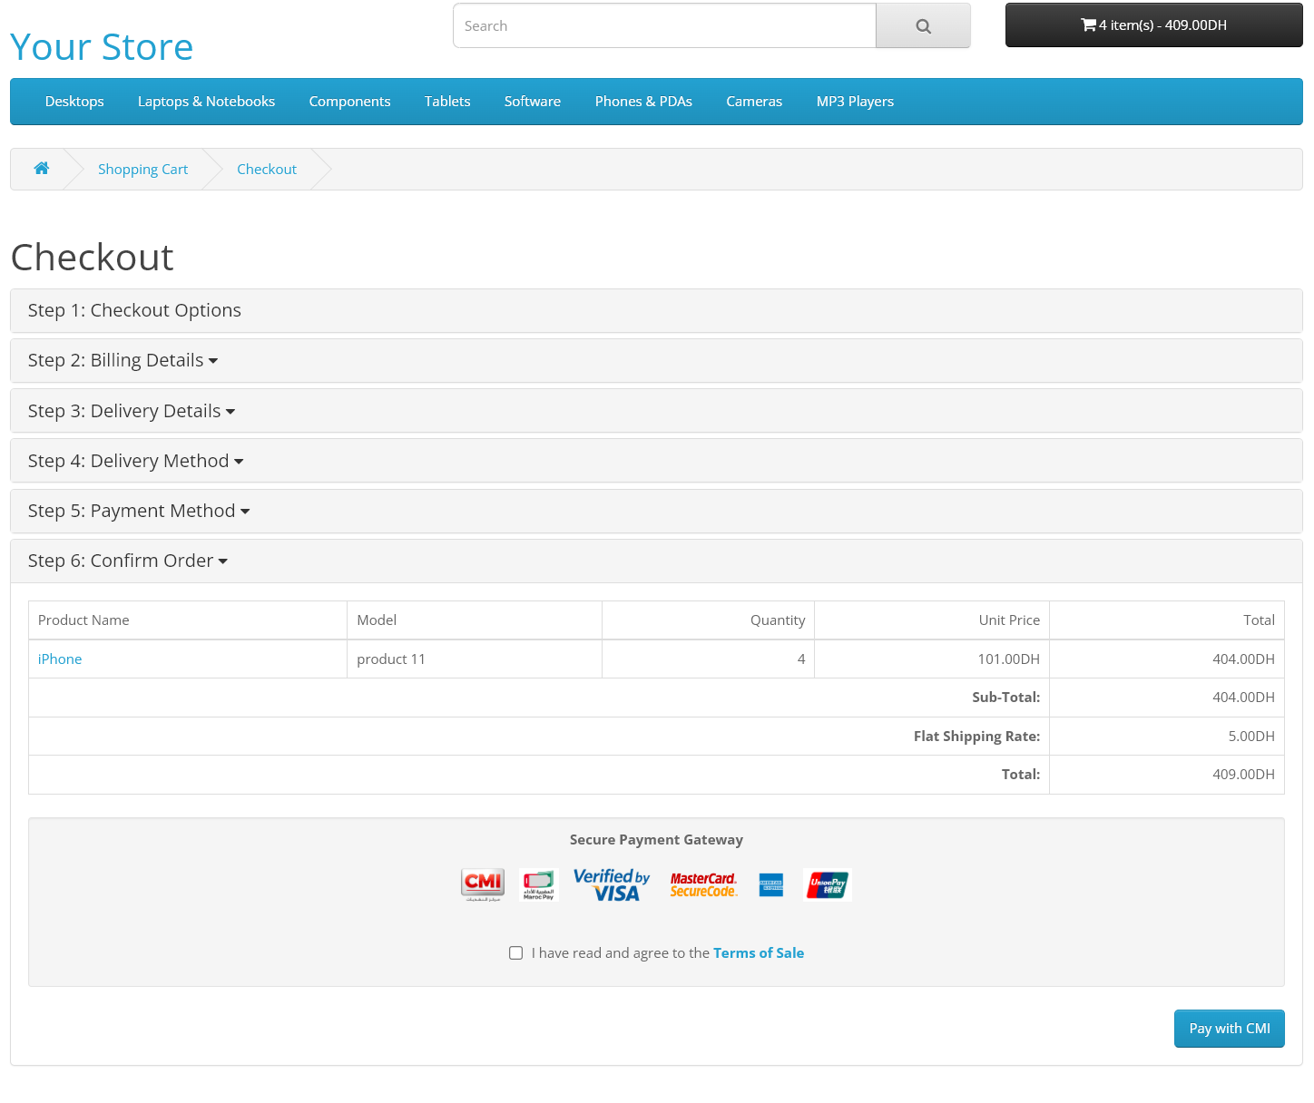
Task: Click the Maroc Pay logo
Action: [538, 884]
